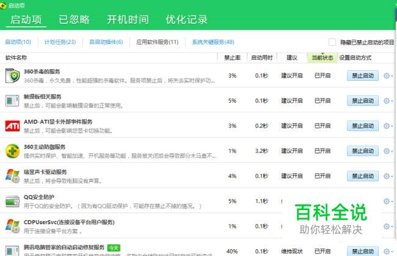
Task: Select the QQ安全防护 name text
Action: [38, 197]
